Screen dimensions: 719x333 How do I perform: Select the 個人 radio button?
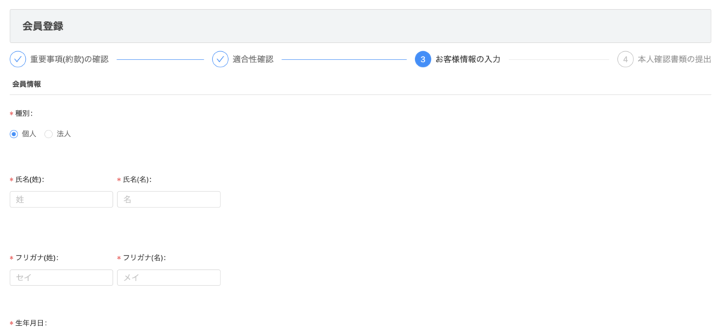coord(14,134)
